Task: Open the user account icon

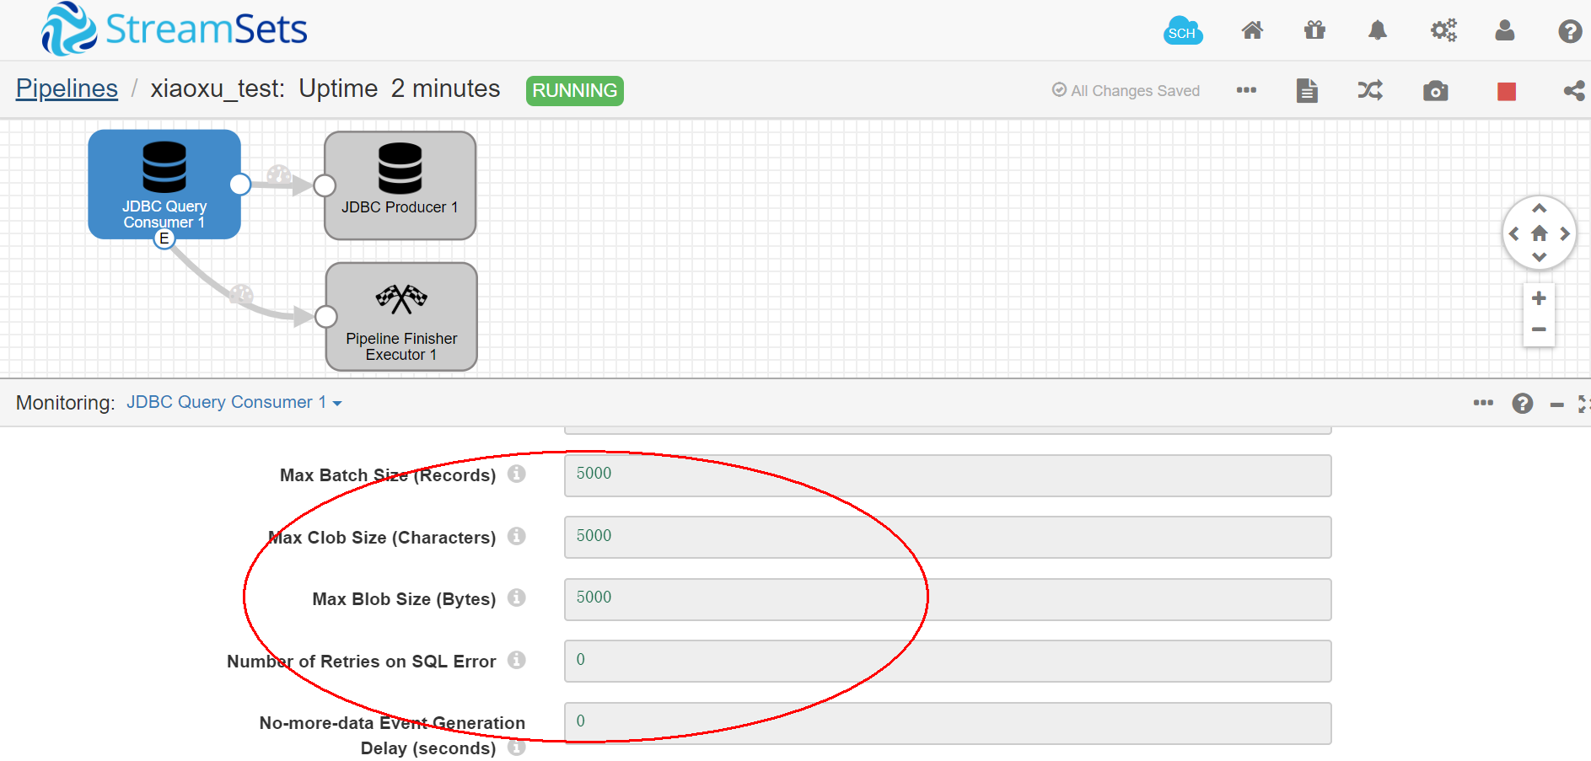Action: click(x=1505, y=31)
